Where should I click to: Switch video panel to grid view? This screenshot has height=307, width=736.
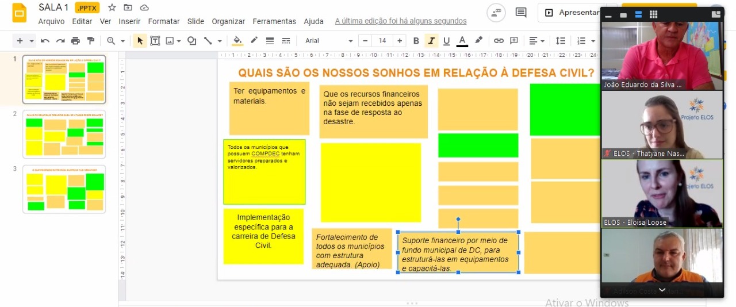click(x=653, y=14)
